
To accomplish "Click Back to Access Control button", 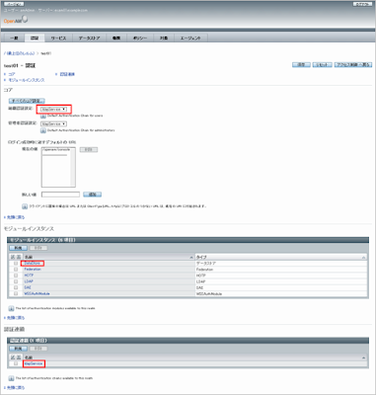I will [x=353, y=64].
